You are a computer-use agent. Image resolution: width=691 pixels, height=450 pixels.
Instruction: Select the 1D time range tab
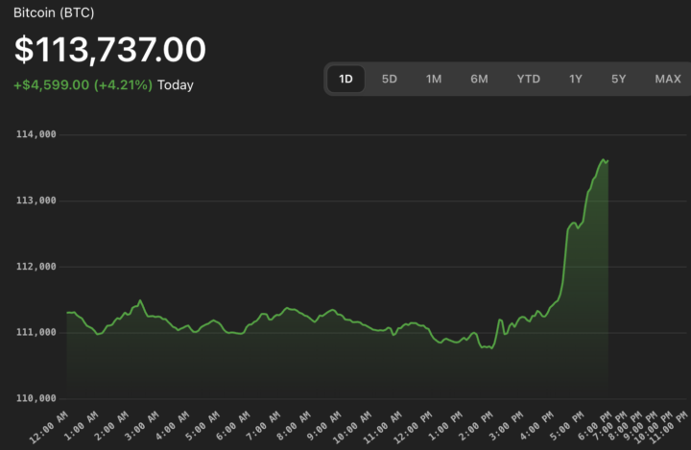coord(345,79)
